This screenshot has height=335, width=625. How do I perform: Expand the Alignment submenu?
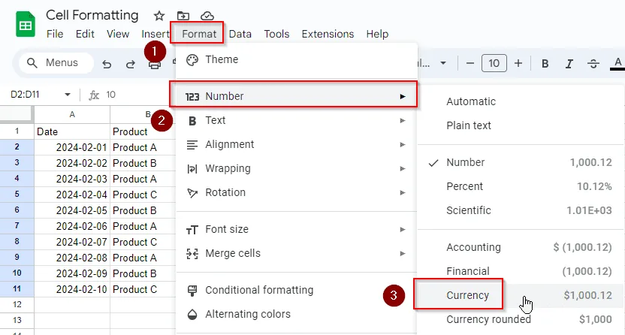tap(296, 144)
